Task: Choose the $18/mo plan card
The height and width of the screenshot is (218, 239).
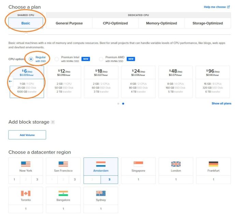Action: tap(101, 82)
